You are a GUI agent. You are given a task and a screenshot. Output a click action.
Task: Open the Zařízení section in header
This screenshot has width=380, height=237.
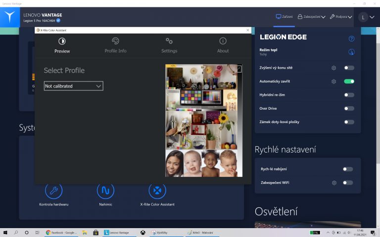click(x=285, y=17)
